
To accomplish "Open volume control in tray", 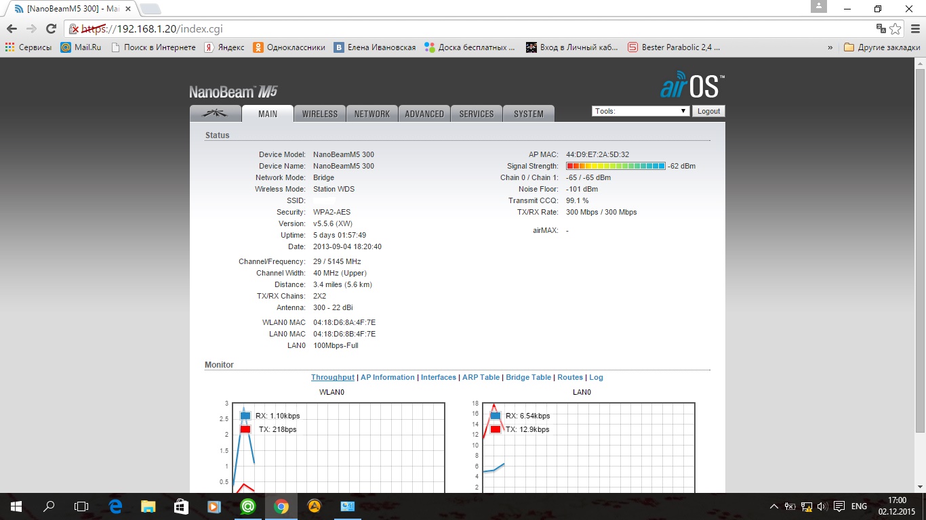I will point(822,506).
